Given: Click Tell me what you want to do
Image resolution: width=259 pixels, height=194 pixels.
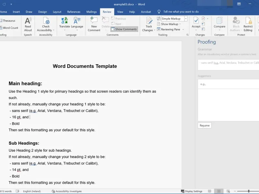Looking at the screenshot, I should click(x=181, y=12).
